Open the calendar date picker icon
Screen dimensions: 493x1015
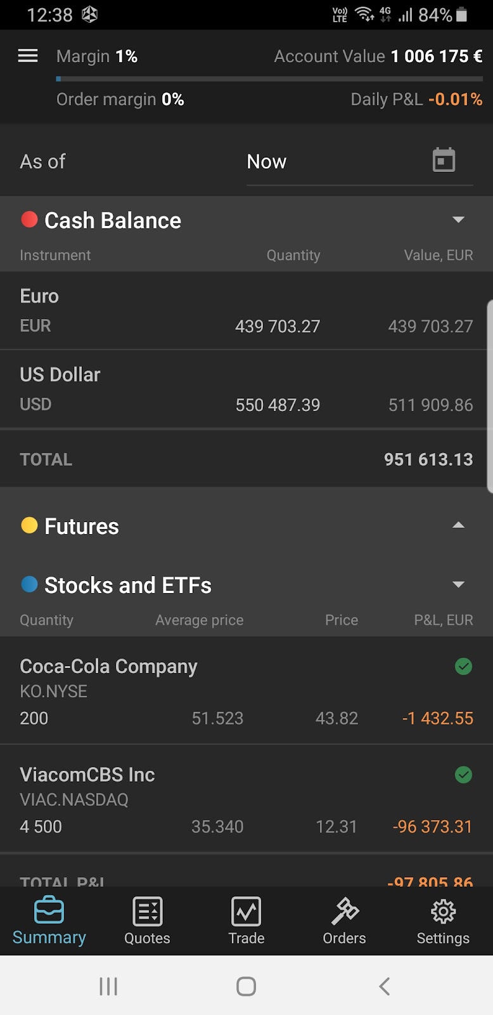(x=444, y=160)
